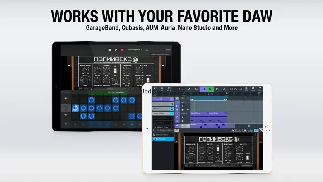Select first instrument icon in Live Loops grid

point(66,99)
